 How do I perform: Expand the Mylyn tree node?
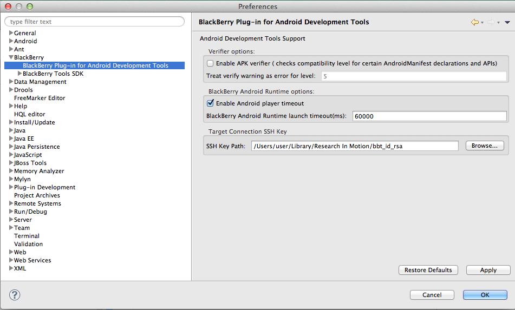click(11, 179)
